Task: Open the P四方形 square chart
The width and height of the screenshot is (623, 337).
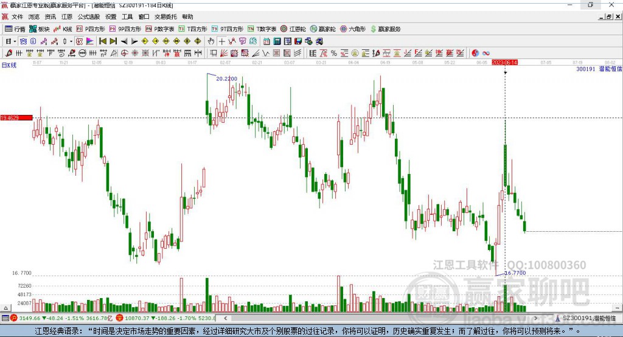Action: tap(91, 29)
